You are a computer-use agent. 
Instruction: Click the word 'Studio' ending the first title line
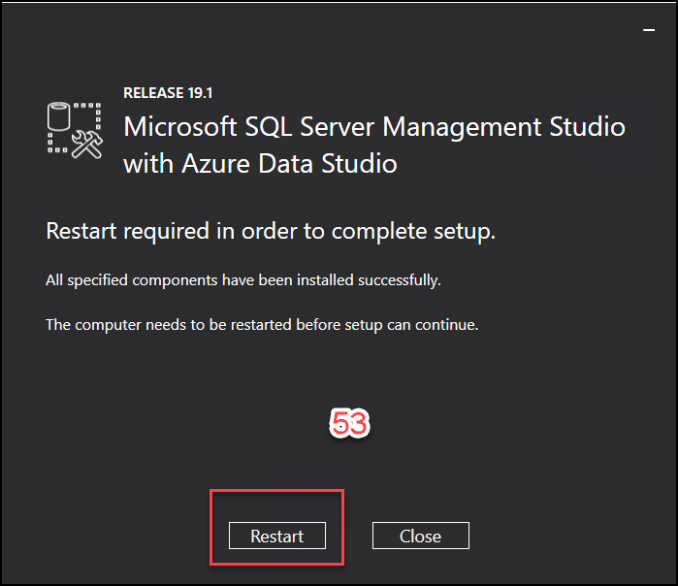[587, 127]
